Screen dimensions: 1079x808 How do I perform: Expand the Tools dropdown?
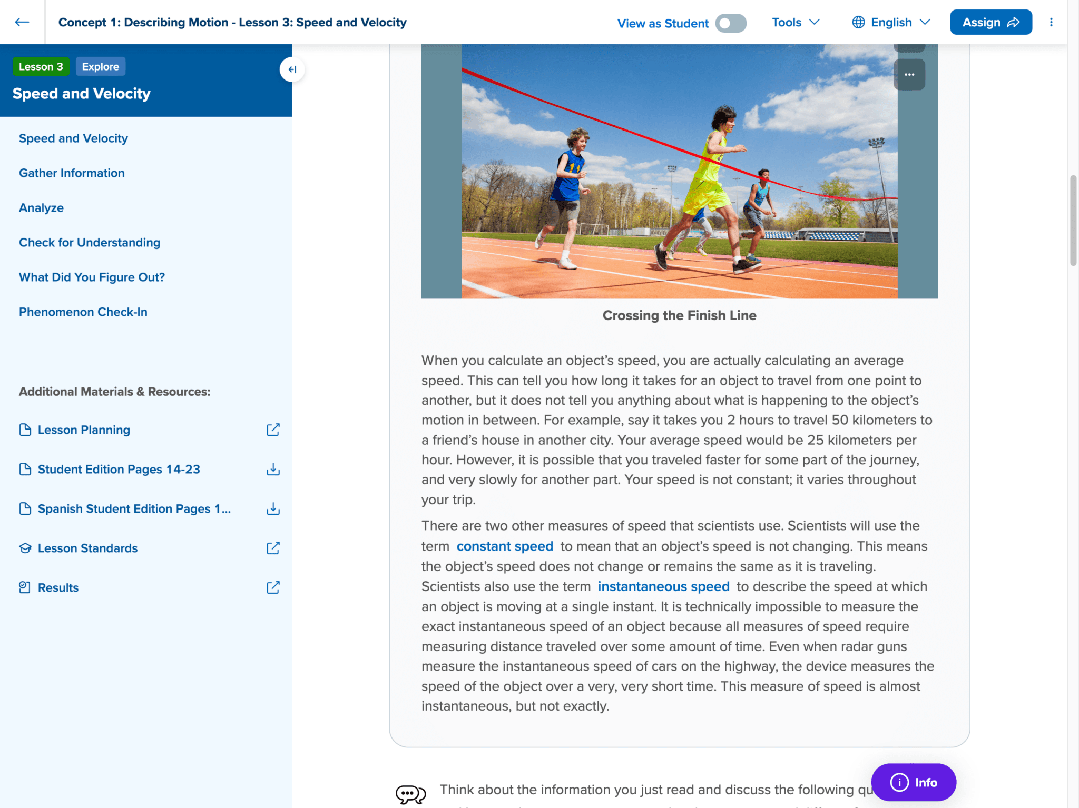(796, 22)
